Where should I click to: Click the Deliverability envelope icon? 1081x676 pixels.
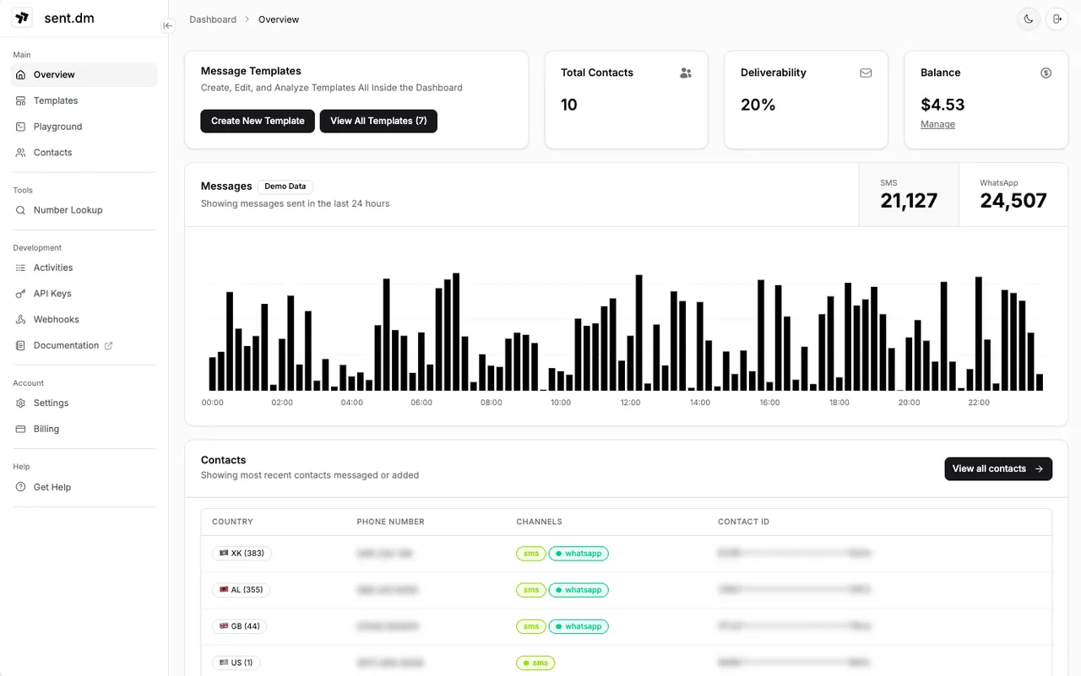click(x=866, y=73)
